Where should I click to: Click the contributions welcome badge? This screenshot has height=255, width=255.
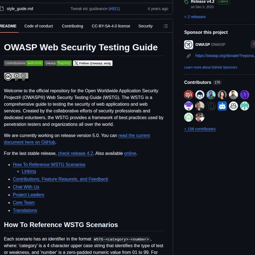point(24,63)
